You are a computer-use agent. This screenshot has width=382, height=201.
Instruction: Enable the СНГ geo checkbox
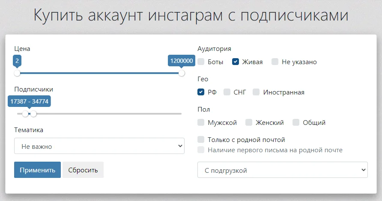(x=227, y=92)
